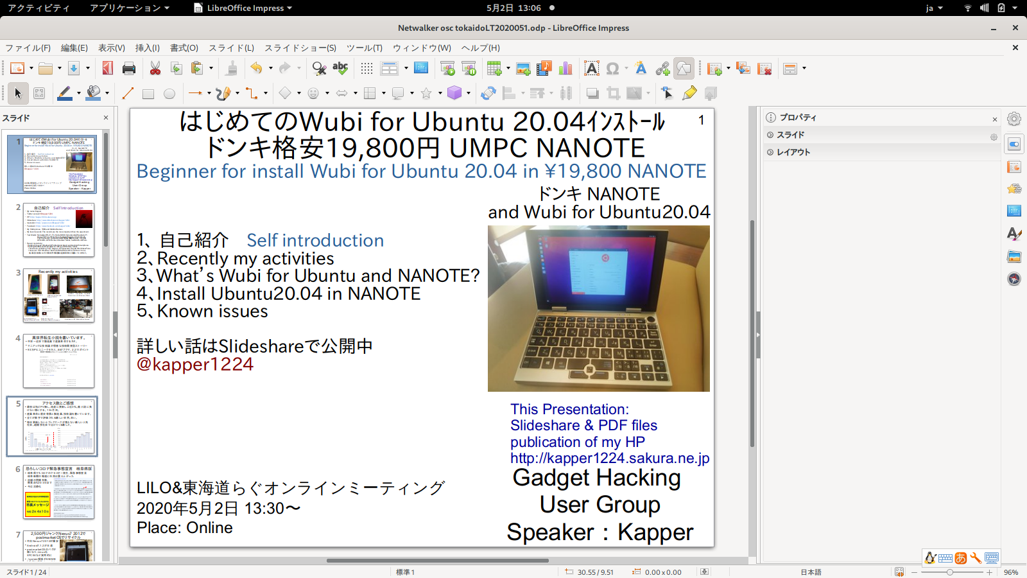Insert a text box using toolbar

point(591,69)
